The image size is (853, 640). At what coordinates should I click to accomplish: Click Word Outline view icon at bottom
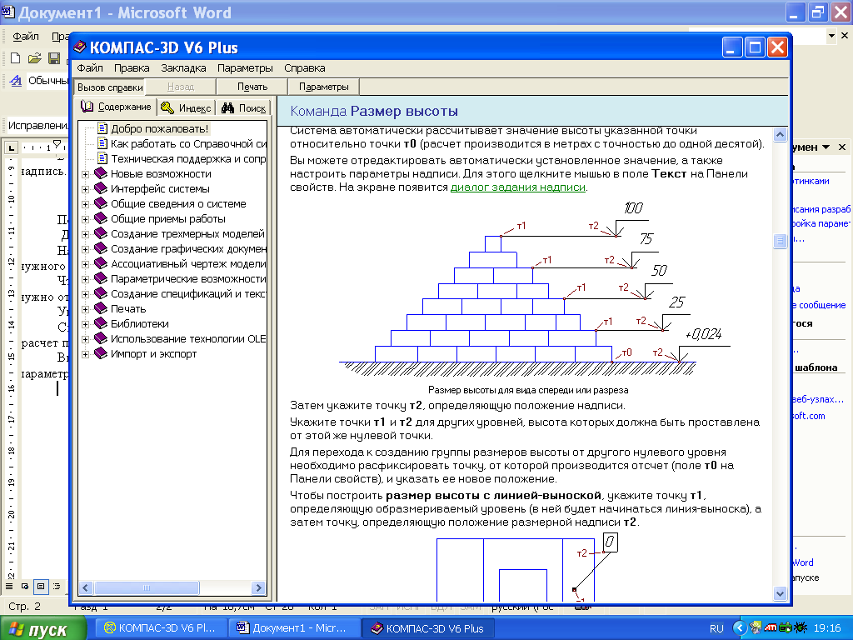57,586
